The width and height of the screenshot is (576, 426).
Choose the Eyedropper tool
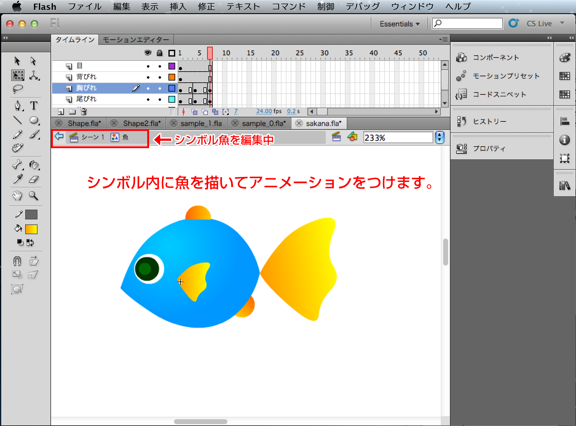pos(18,179)
